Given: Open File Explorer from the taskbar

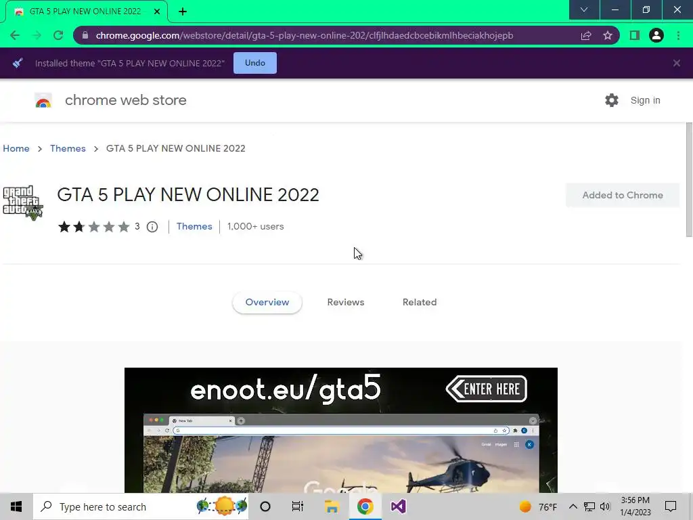Looking at the screenshot, I should [332, 506].
